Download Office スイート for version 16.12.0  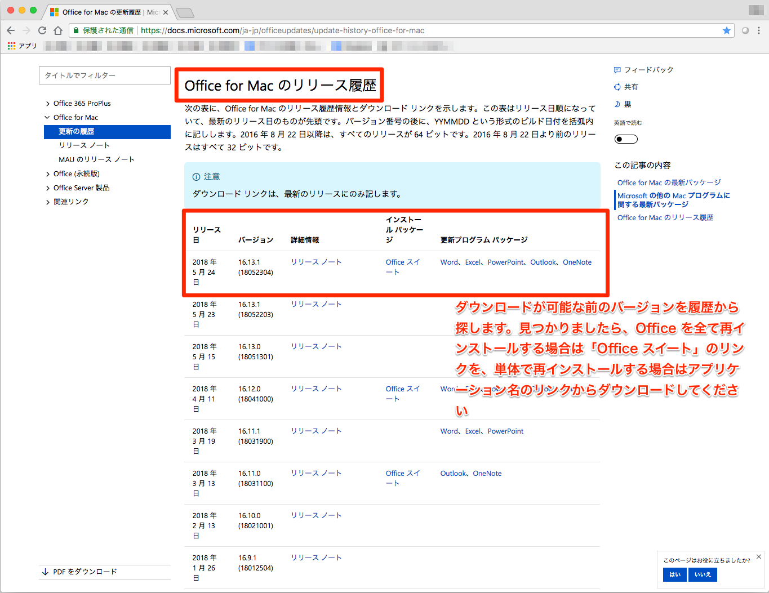click(403, 394)
